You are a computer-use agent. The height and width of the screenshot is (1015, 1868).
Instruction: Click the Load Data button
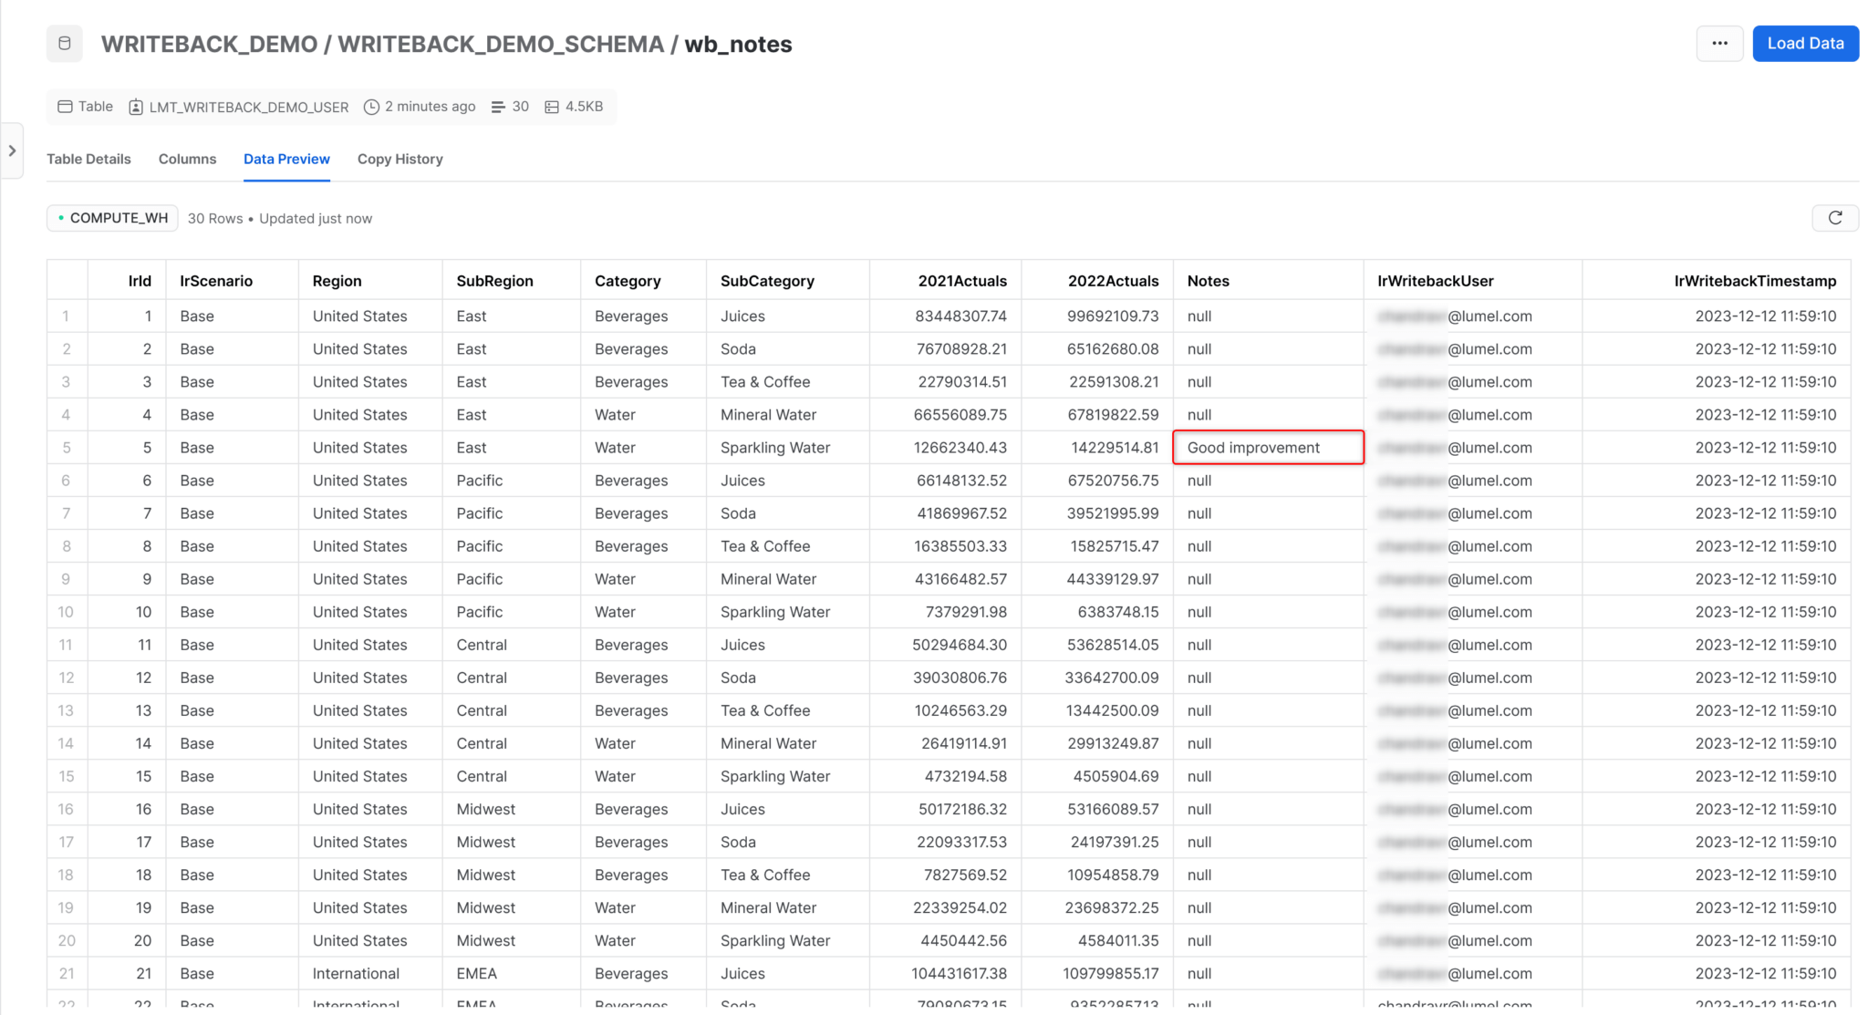[x=1804, y=43]
